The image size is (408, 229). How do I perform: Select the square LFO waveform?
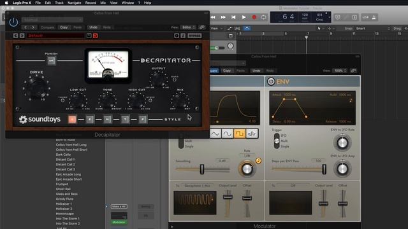point(240,134)
